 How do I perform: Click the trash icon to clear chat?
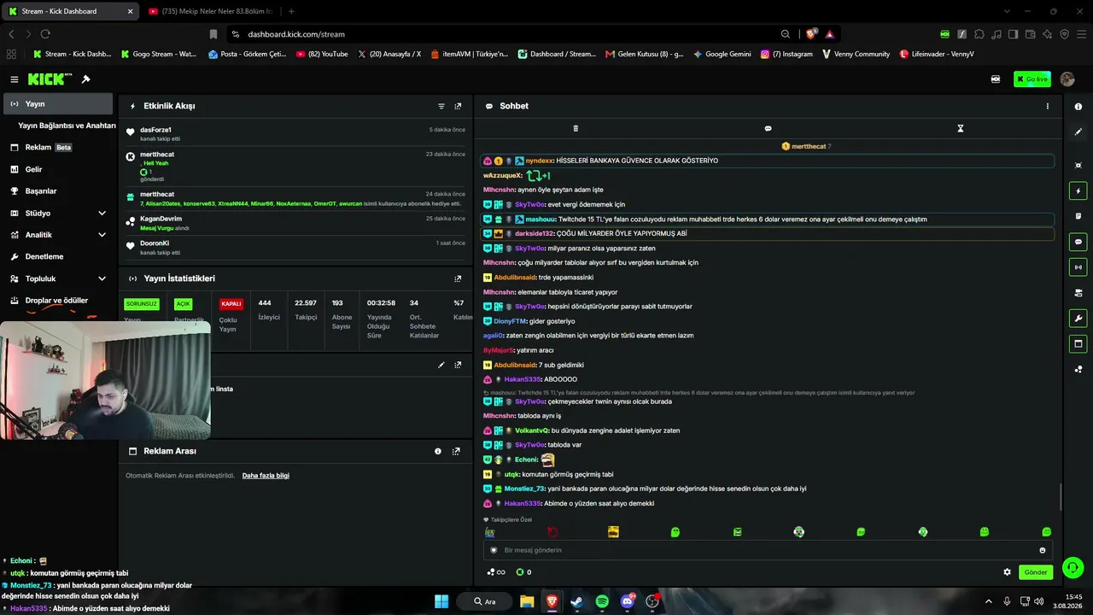tap(576, 128)
